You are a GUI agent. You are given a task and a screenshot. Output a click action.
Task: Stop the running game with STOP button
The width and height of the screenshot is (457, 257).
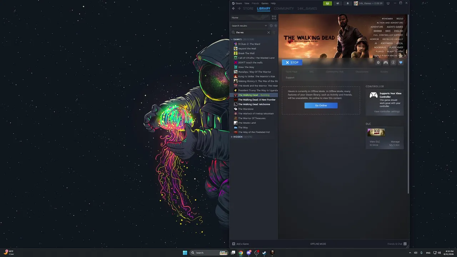(x=292, y=62)
